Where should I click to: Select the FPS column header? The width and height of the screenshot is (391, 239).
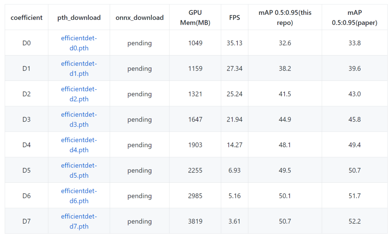point(235,17)
